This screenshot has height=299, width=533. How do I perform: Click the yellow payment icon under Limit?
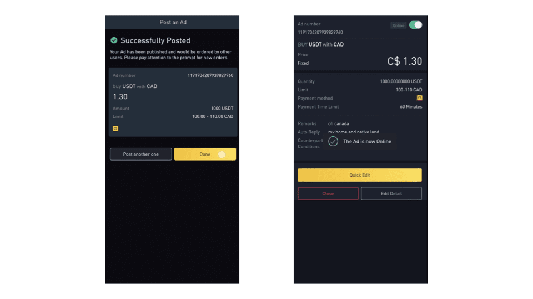pos(115,128)
